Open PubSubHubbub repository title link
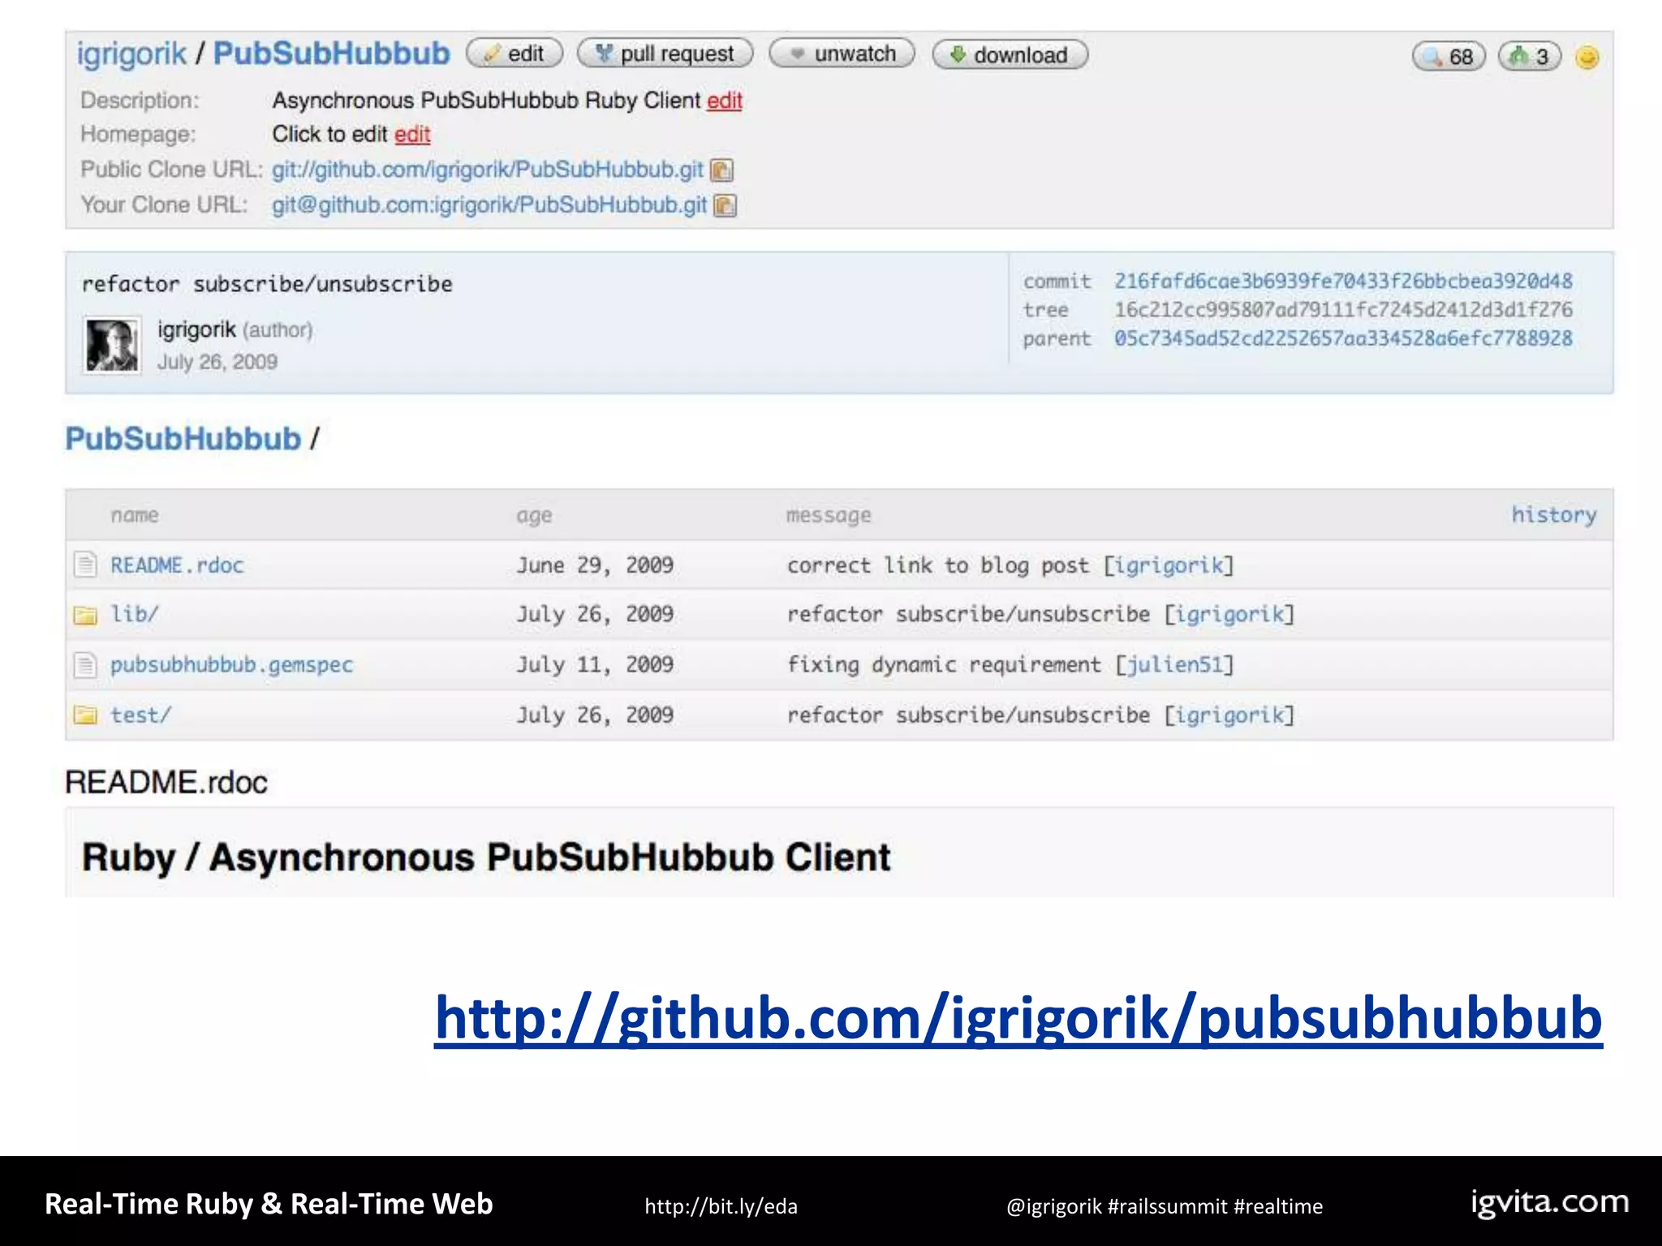This screenshot has height=1246, width=1662. (x=331, y=54)
